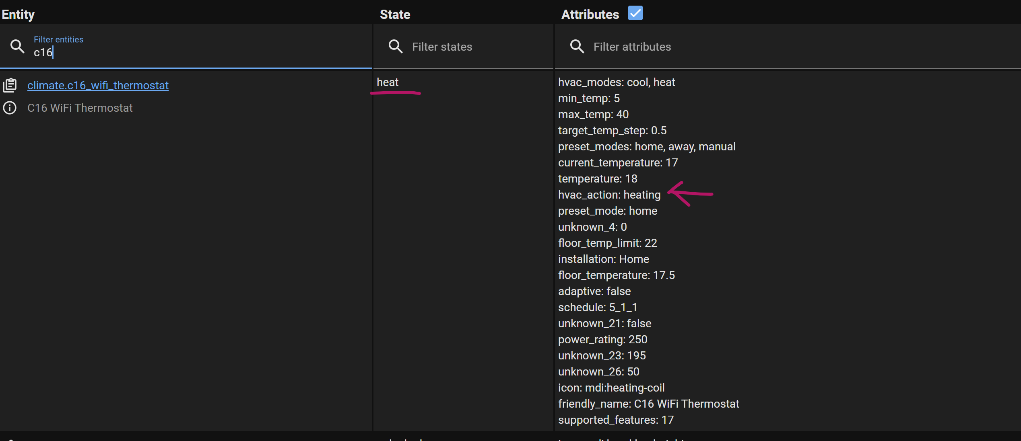The width and height of the screenshot is (1021, 441).
Task: Click the search icon in Filter states
Action: click(x=395, y=46)
